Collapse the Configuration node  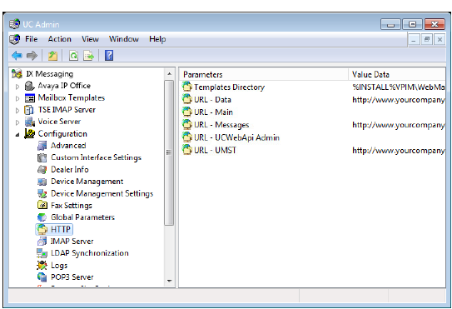[17, 134]
